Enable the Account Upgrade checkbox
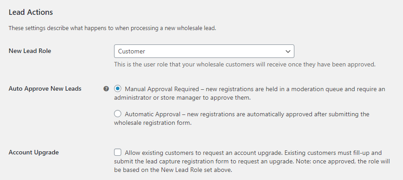 [x=118, y=152]
